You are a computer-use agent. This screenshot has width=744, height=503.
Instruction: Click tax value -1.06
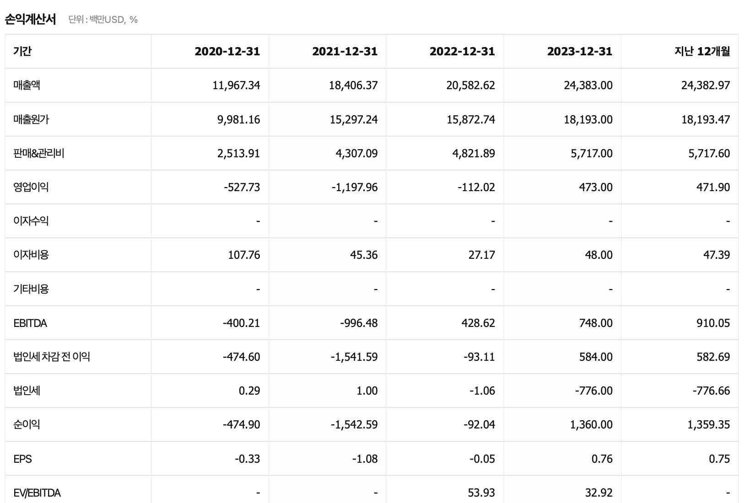(482, 391)
